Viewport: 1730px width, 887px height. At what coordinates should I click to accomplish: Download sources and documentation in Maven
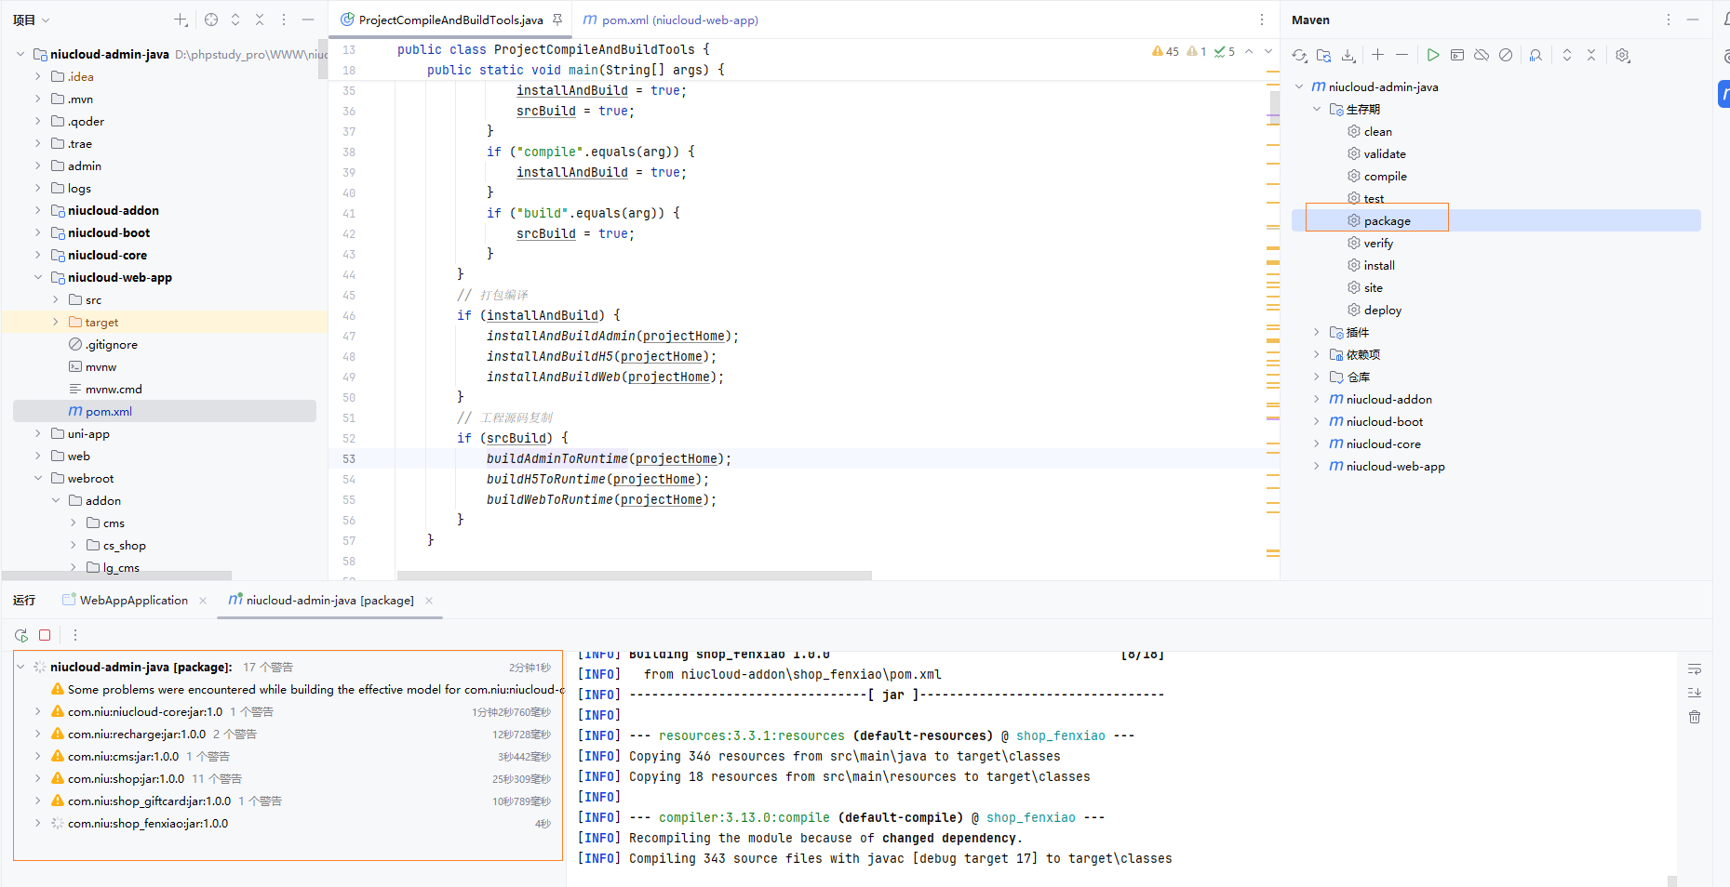pos(1348,56)
